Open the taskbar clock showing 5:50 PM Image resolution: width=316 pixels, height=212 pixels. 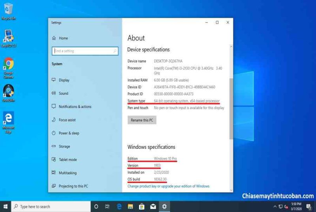click(x=296, y=206)
